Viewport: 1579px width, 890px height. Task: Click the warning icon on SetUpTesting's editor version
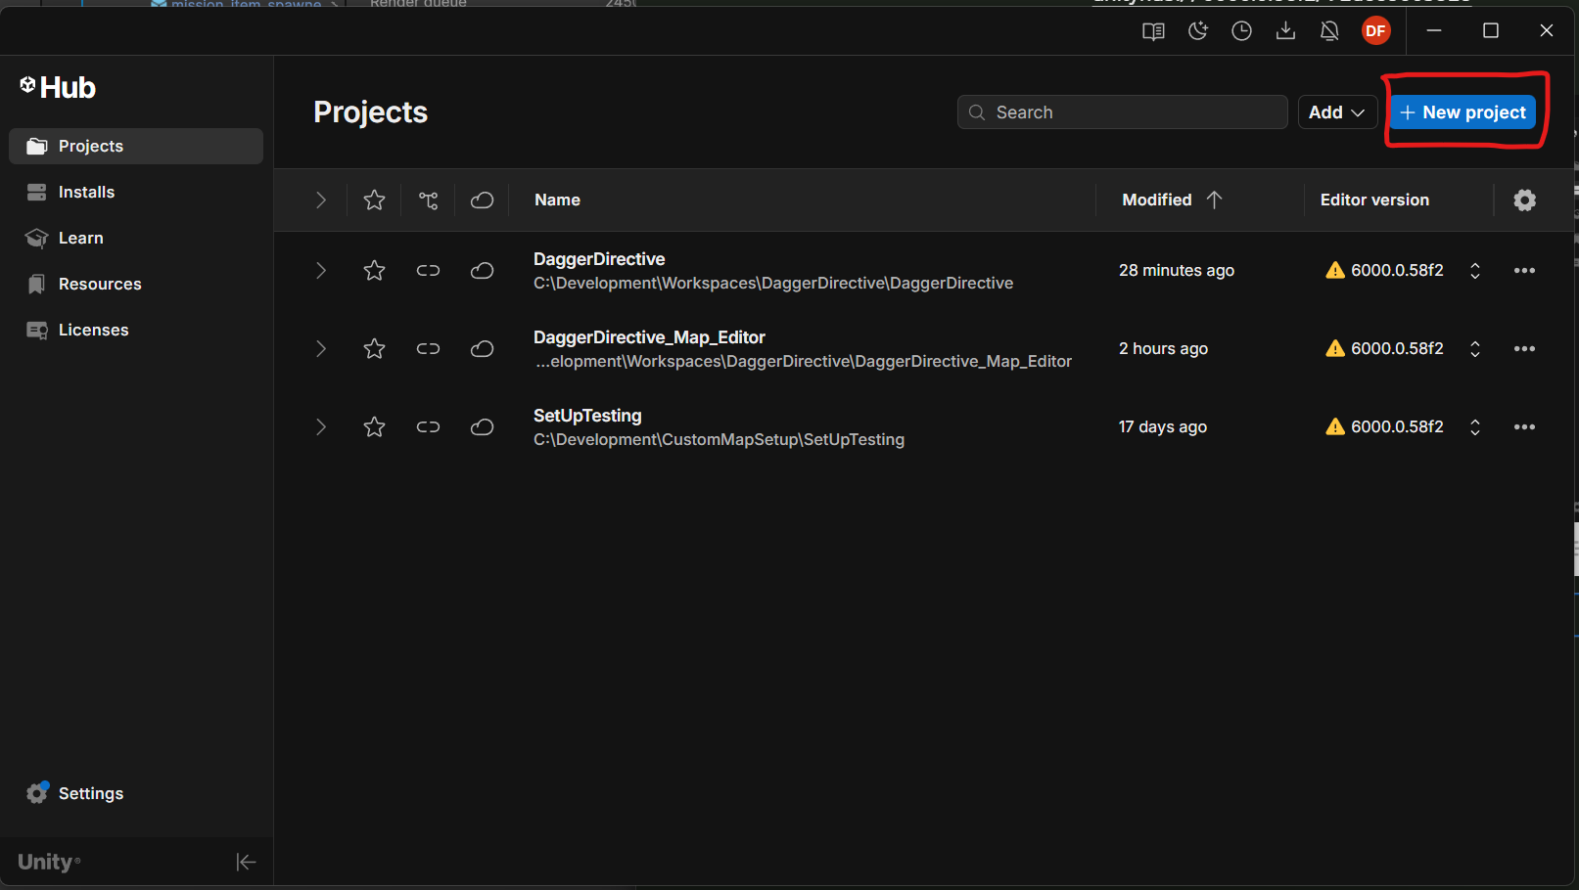click(1335, 426)
